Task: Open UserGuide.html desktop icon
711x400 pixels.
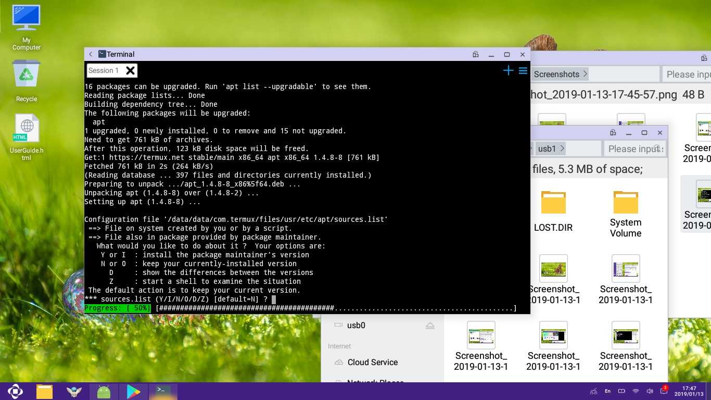Action: point(27,137)
